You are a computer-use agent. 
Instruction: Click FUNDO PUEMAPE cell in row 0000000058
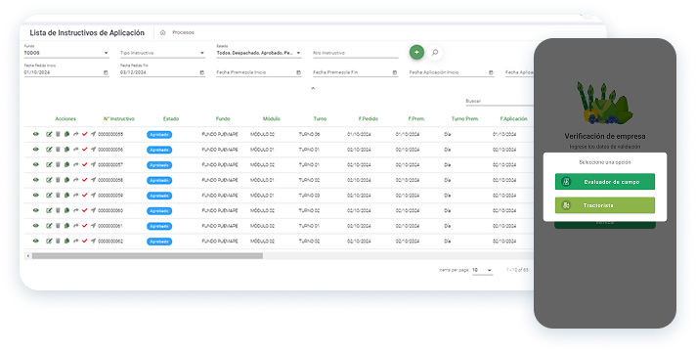(220, 180)
